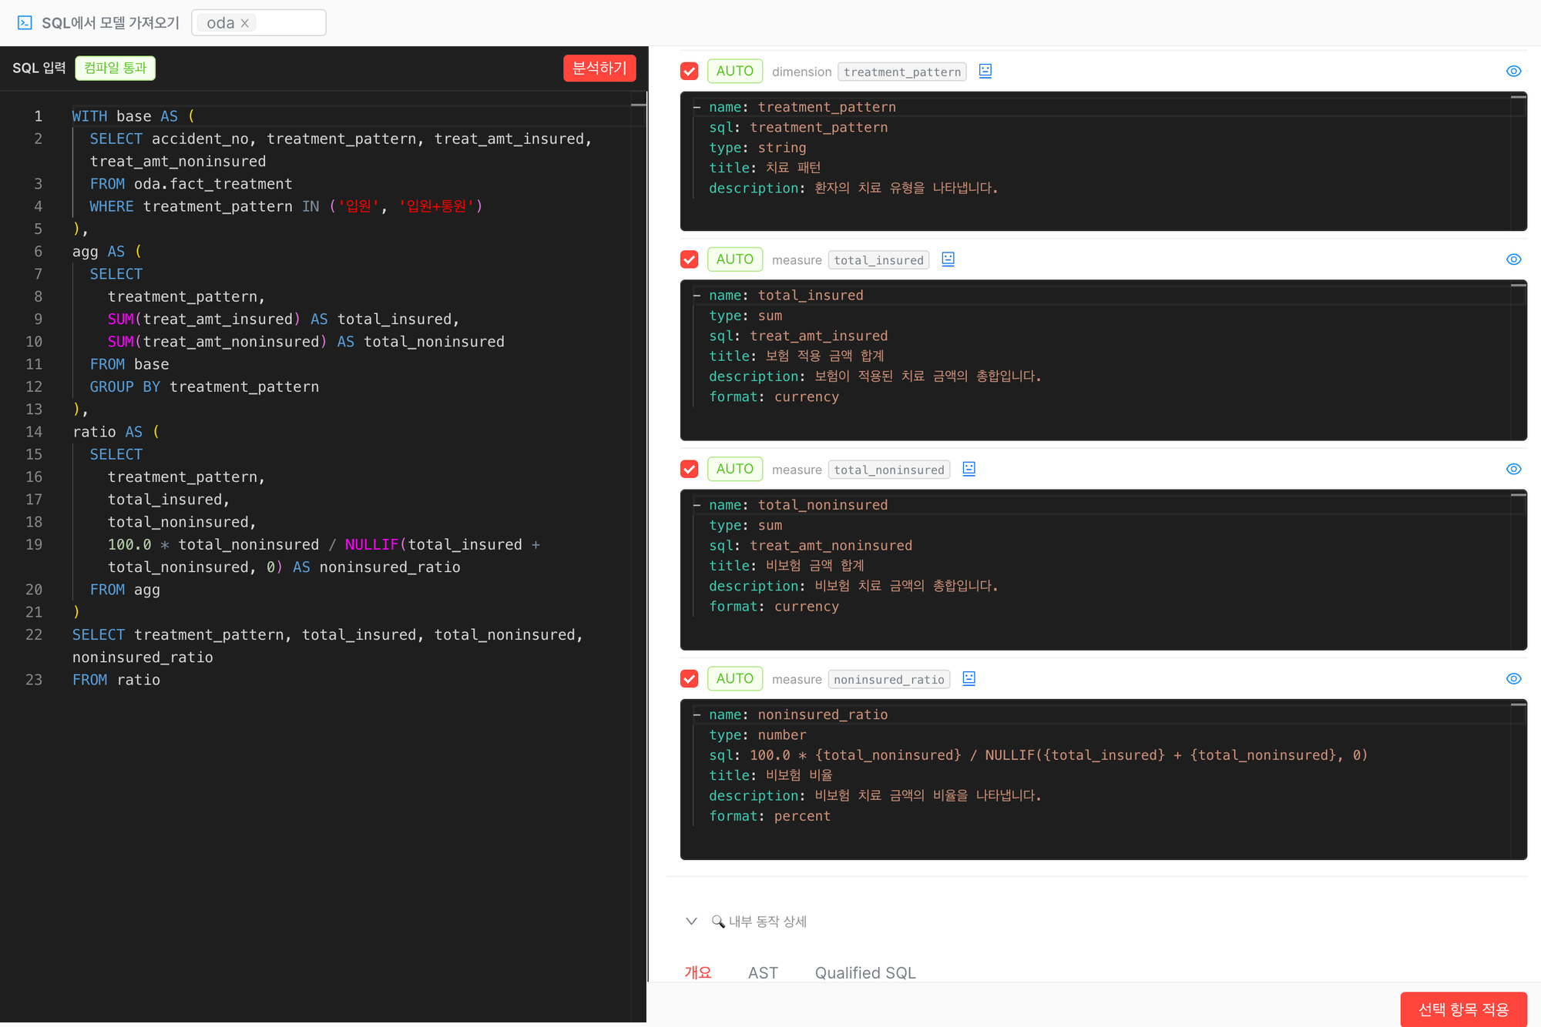Open detail icon next to noninsured_ratio tag
This screenshot has height=1027, width=1541.
point(969,678)
